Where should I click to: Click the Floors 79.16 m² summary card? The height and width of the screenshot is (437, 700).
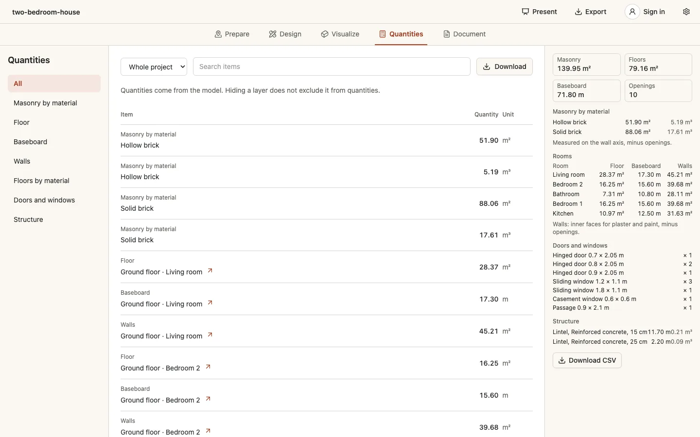[658, 65]
